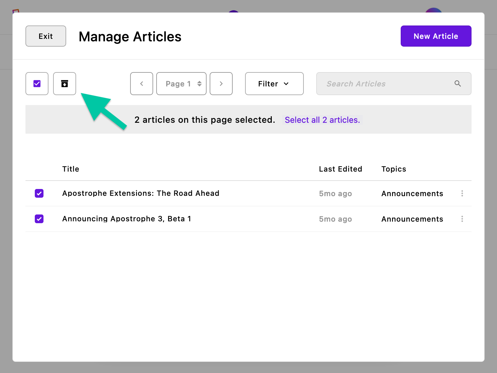Click the Select all 2 articles link
The height and width of the screenshot is (373, 497).
[322, 120]
